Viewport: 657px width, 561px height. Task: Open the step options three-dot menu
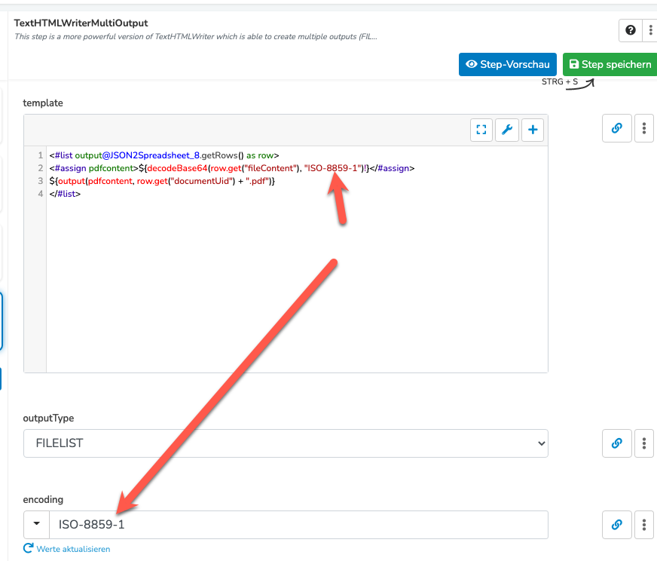coord(650,30)
